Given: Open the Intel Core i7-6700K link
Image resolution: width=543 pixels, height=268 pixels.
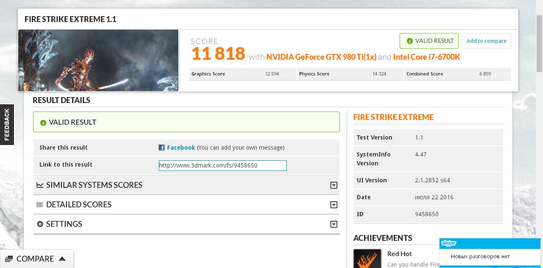Looking at the screenshot, I should click(426, 57).
